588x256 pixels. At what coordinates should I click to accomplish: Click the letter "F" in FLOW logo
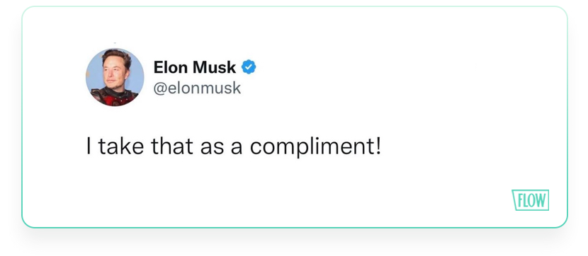coord(520,201)
